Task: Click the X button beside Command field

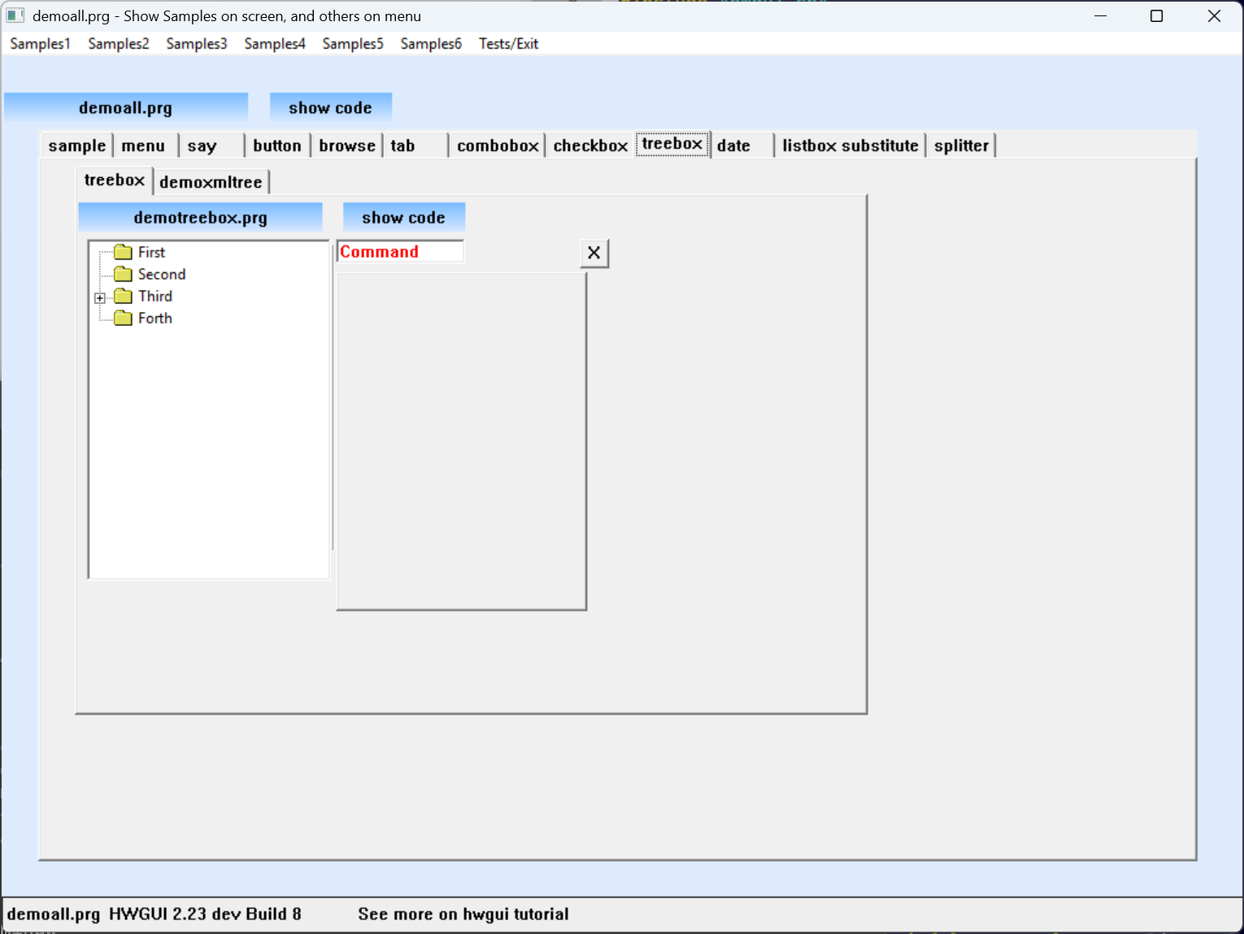Action: pos(594,253)
